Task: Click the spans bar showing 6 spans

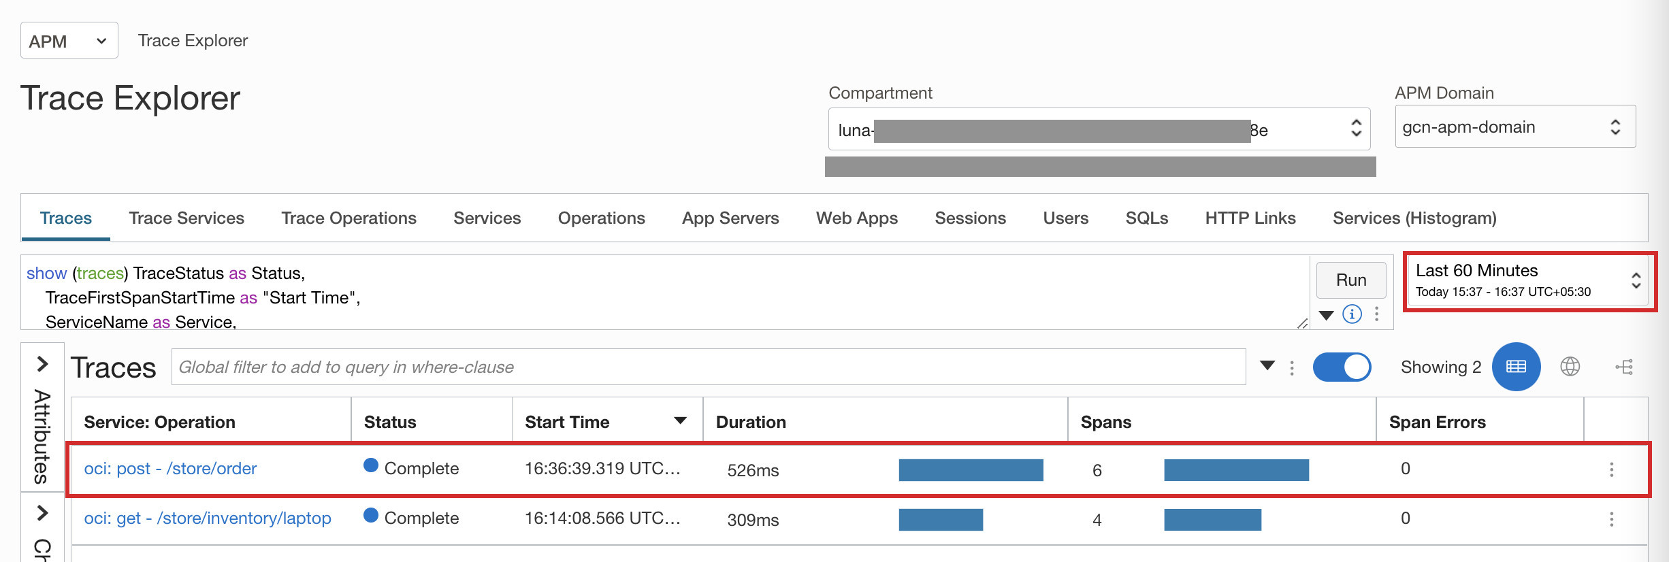Action: pos(1236,469)
